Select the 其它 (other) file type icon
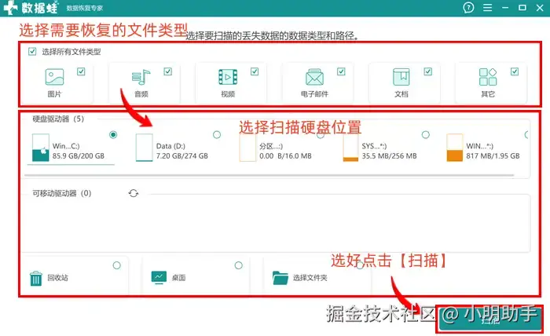This screenshot has height=336, width=550. 488,77
